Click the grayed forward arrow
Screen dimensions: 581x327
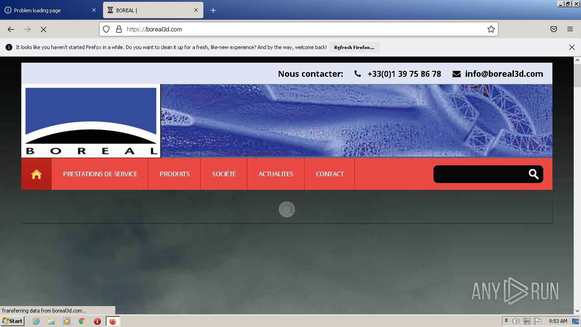point(27,29)
